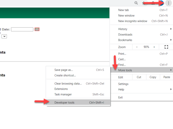
Task: Click the Copy button in Edit row
Action: [x=153, y=77]
